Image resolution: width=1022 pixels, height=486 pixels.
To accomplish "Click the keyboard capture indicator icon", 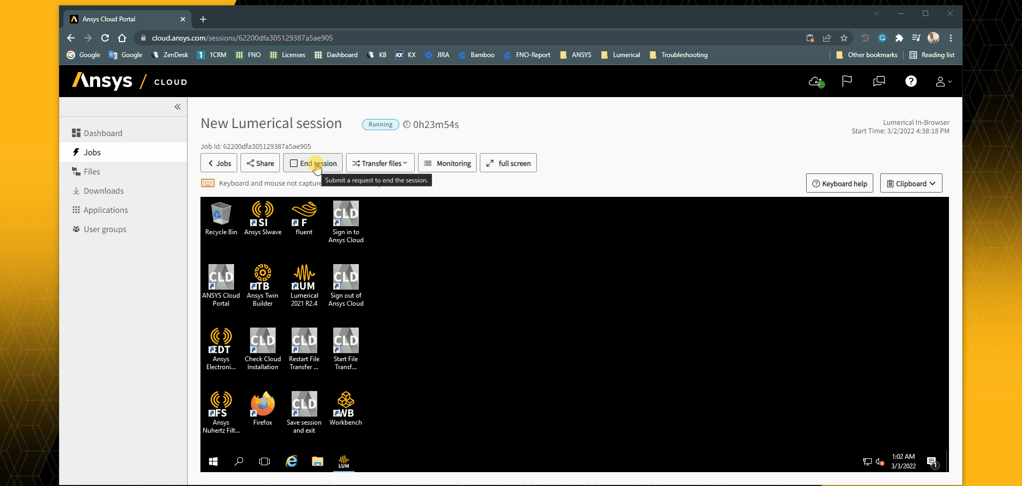I will (208, 183).
